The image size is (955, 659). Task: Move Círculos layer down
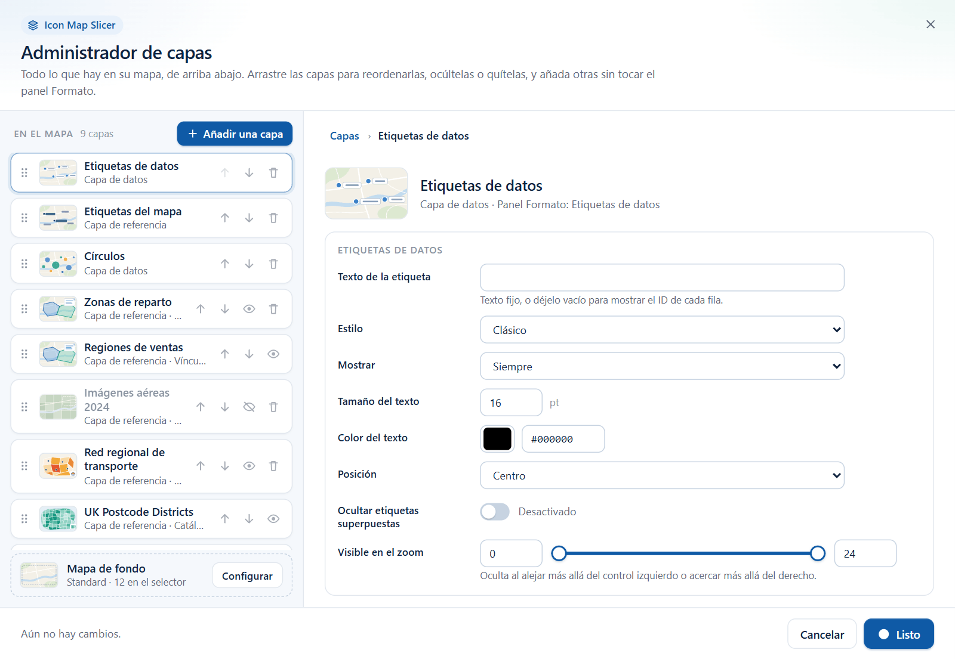tap(249, 264)
